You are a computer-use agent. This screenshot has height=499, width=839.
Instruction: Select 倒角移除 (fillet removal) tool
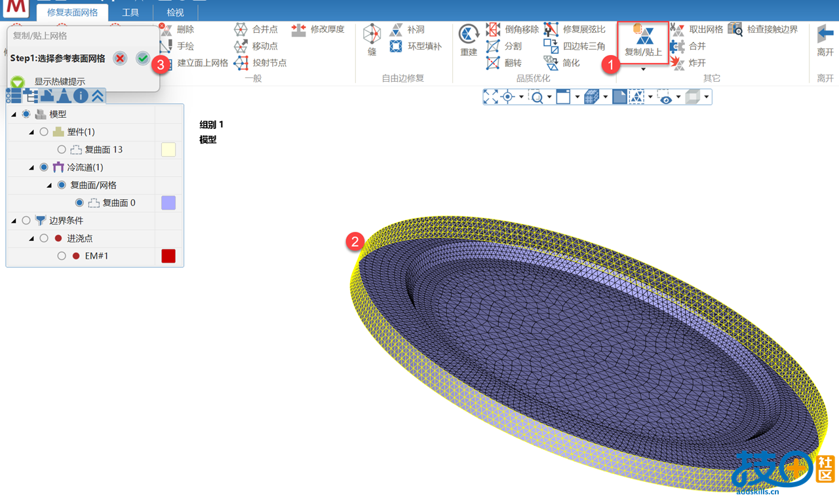click(513, 29)
